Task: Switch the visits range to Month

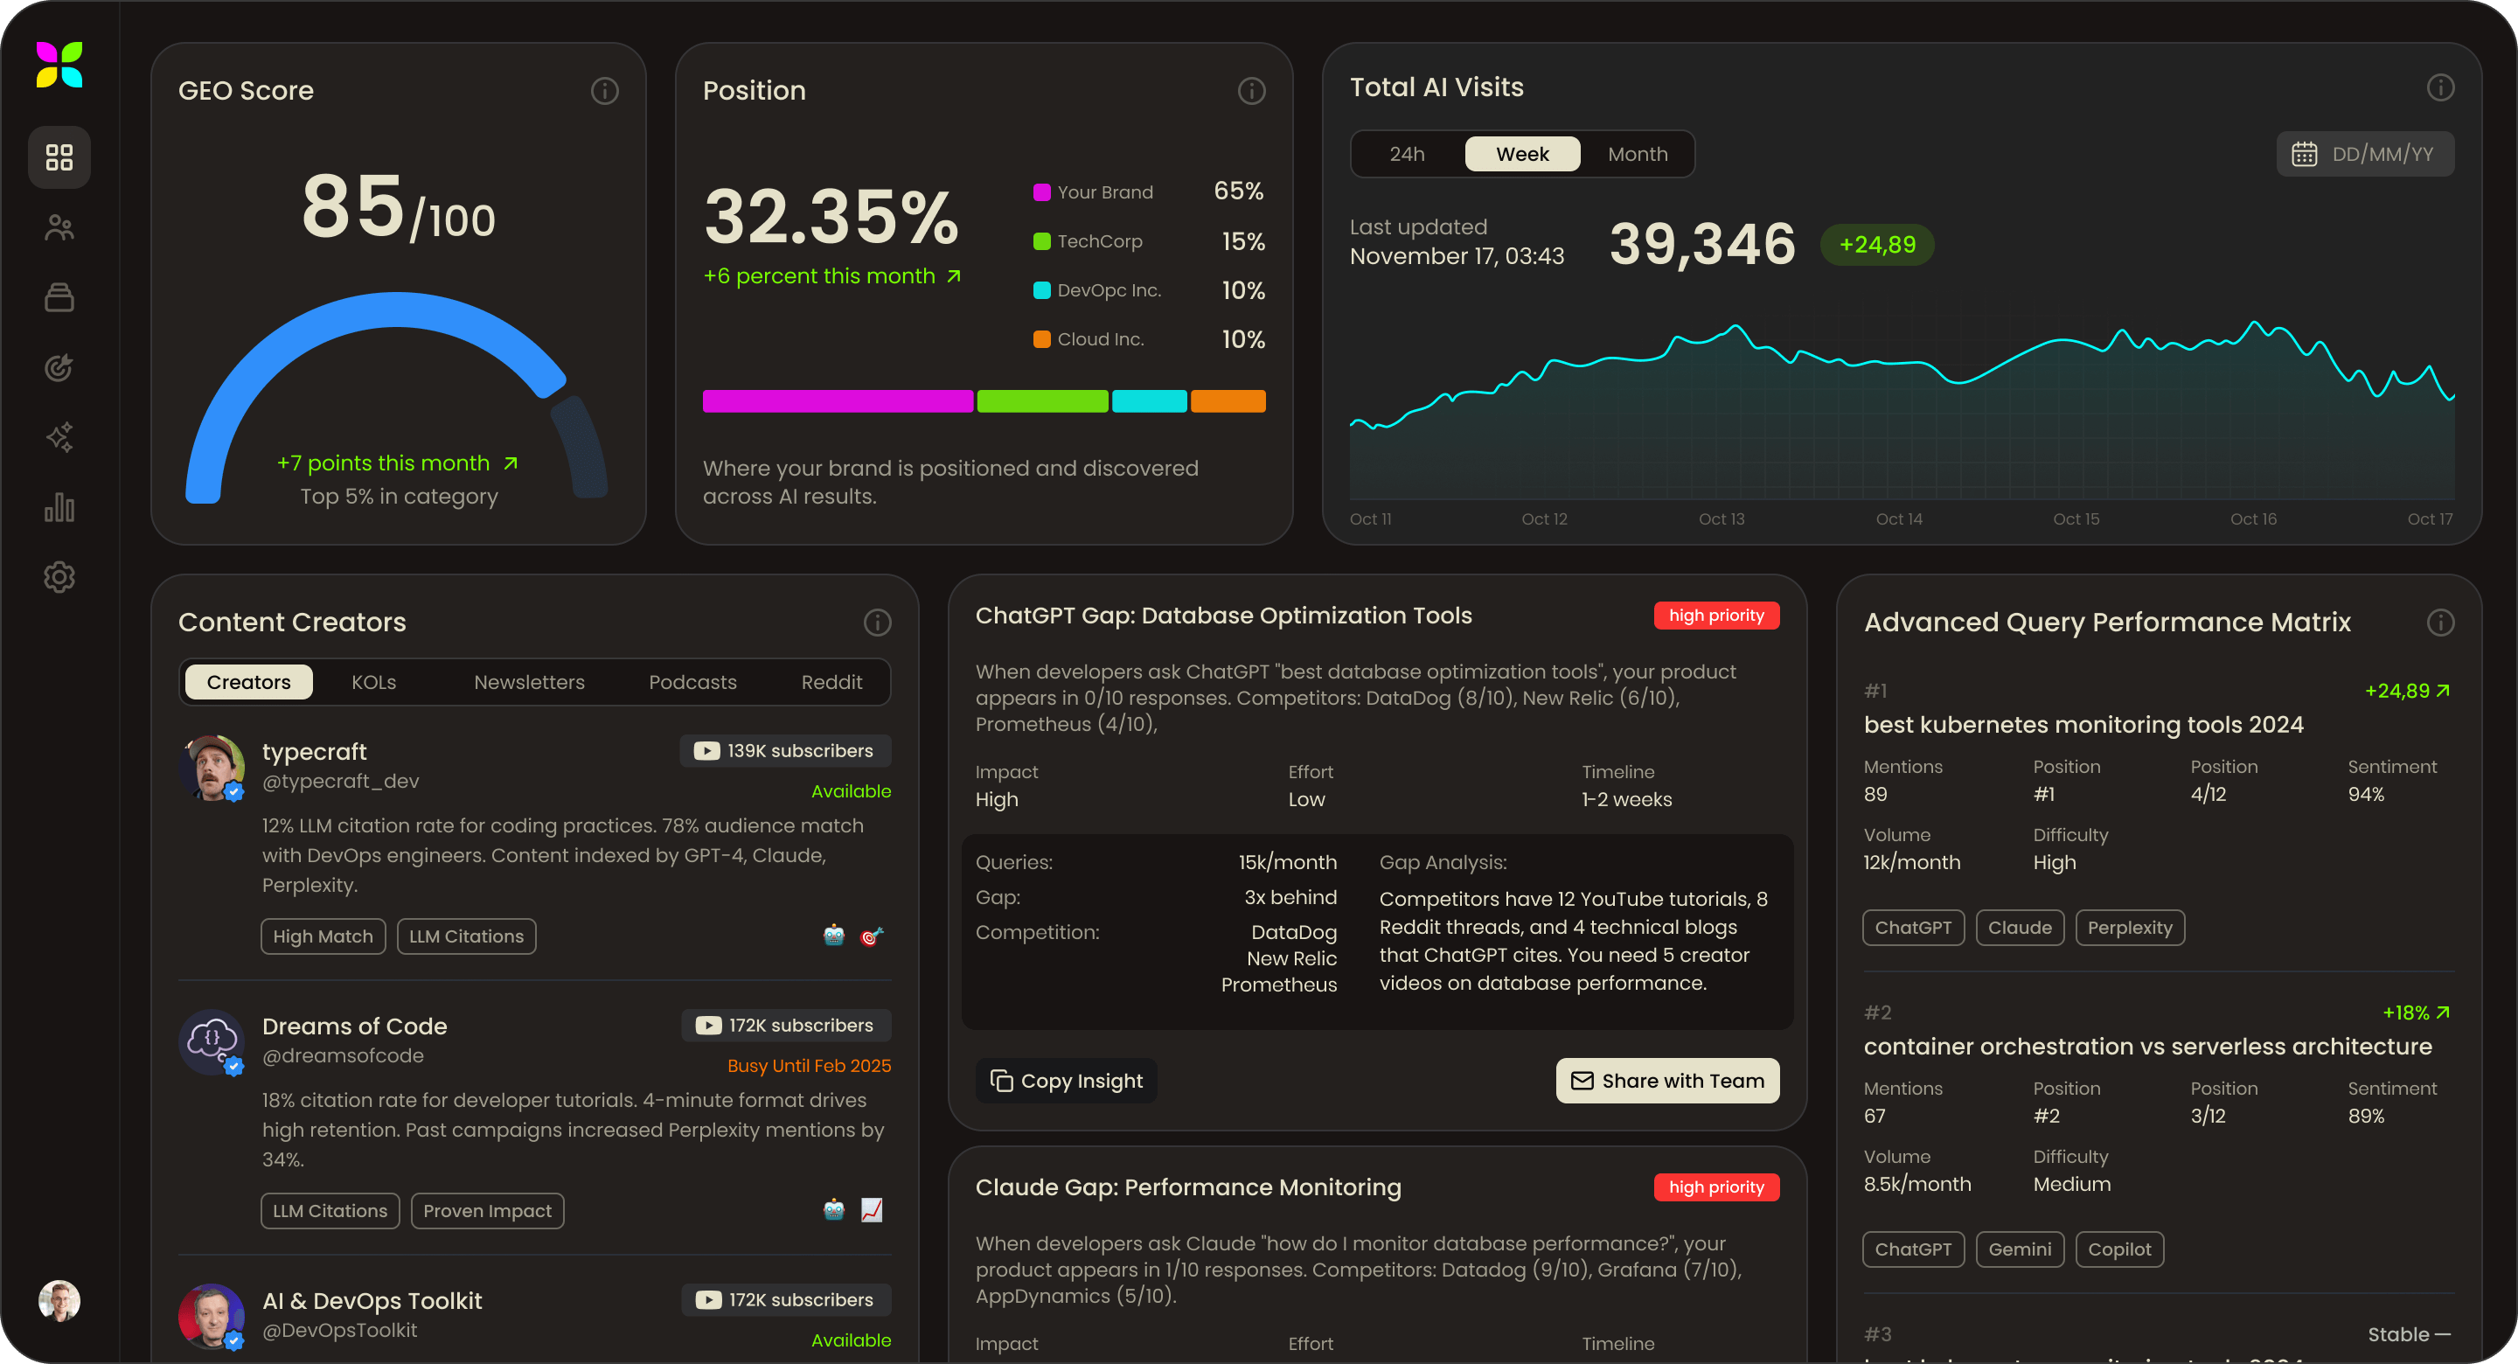Action: [1638, 155]
